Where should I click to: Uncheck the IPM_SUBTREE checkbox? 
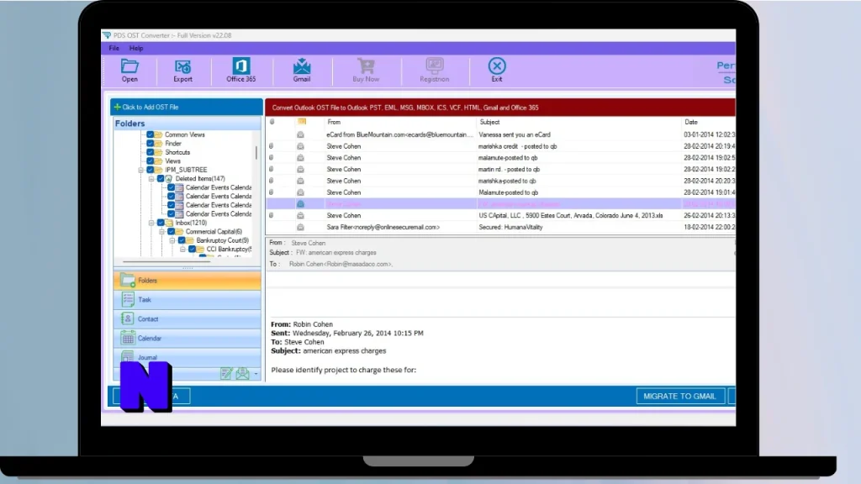point(150,170)
